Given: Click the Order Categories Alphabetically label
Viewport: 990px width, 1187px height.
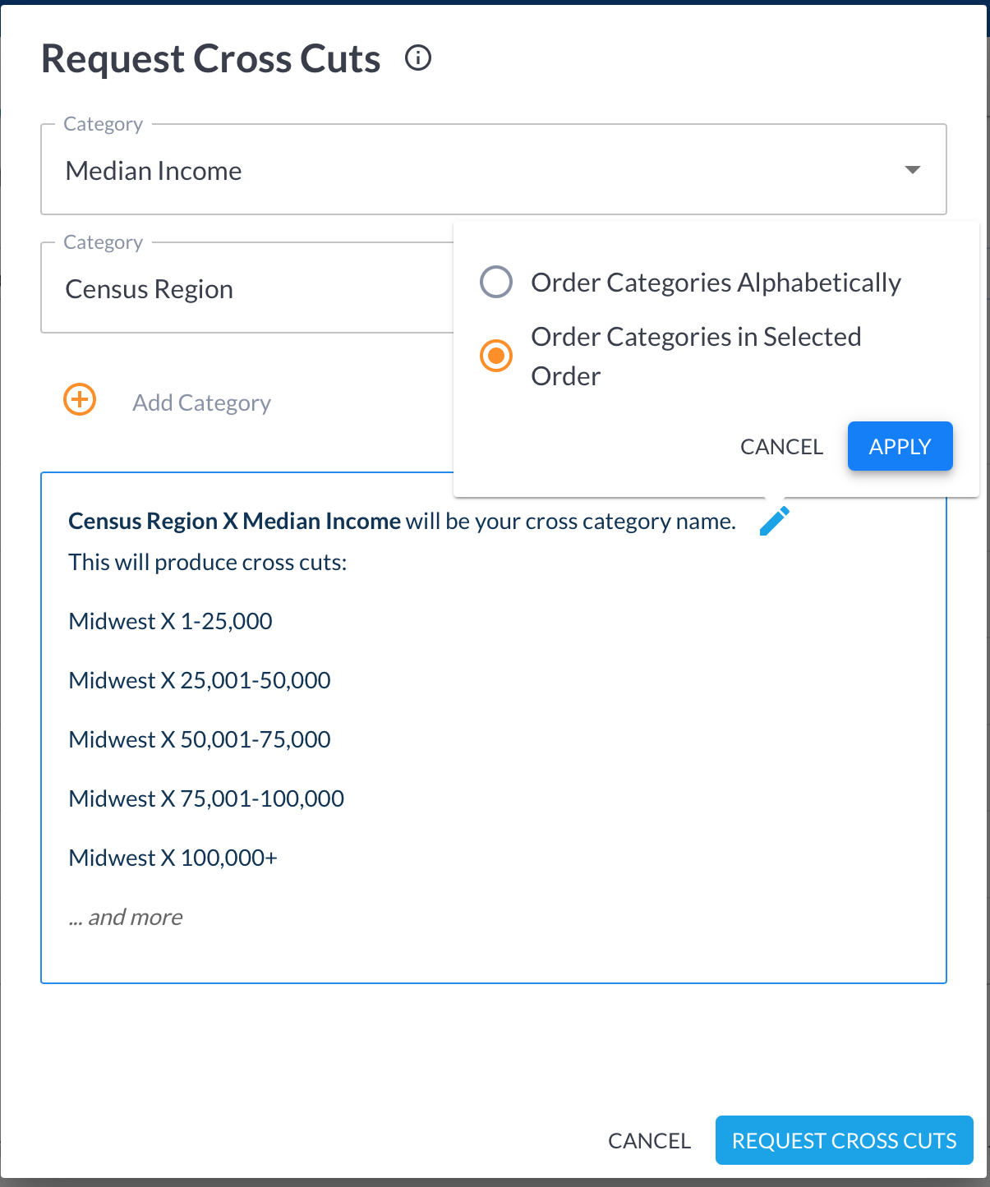Looking at the screenshot, I should [716, 283].
